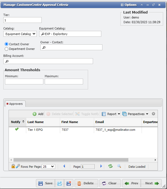This screenshot has width=167, height=189.
Task: Click the green refresh grid icon
Action: point(110,166)
